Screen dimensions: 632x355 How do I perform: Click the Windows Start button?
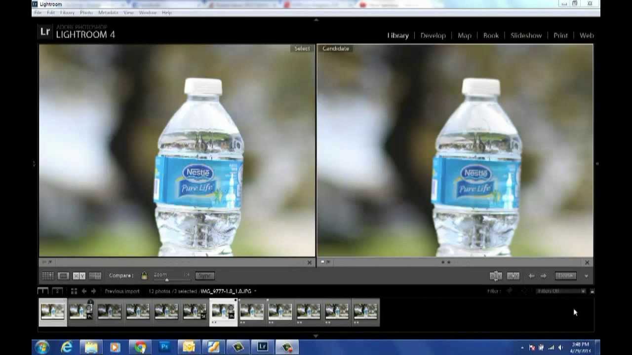pyautogui.click(x=42, y=347)
